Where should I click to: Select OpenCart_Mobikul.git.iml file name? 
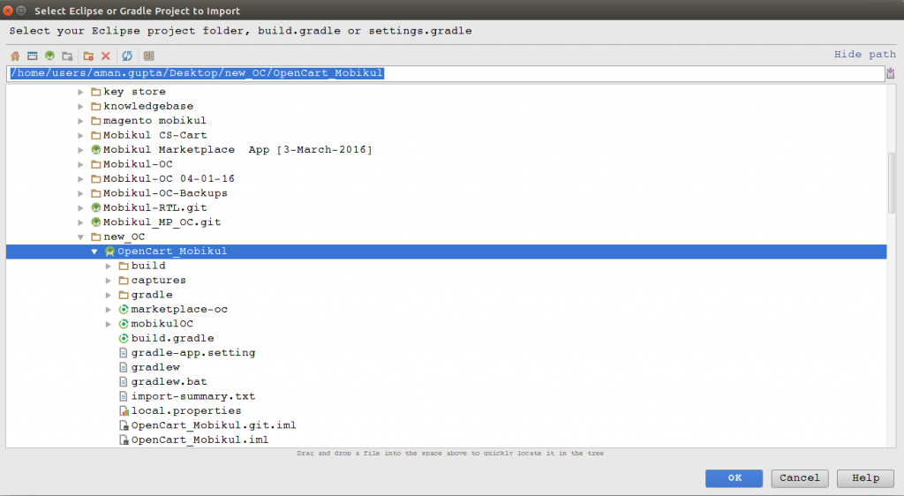click(214, 425)
